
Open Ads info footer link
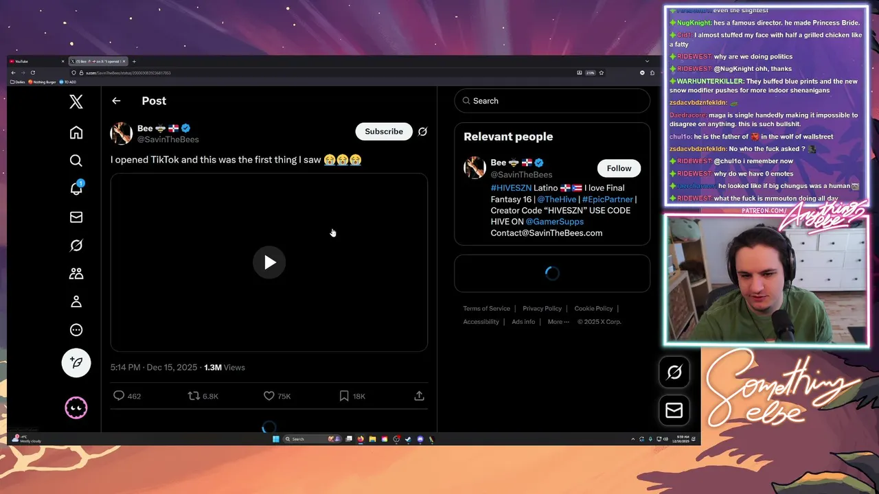point(523,322)
